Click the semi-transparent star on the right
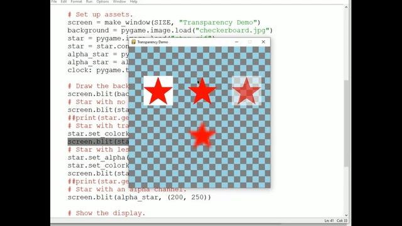402x226 pixels. point(246,91)
